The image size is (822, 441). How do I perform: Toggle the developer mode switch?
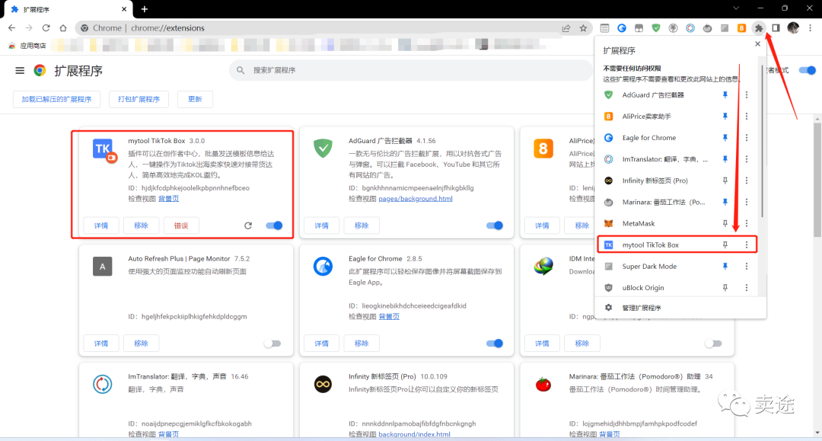pyautogui.click(x=808, y=70)
